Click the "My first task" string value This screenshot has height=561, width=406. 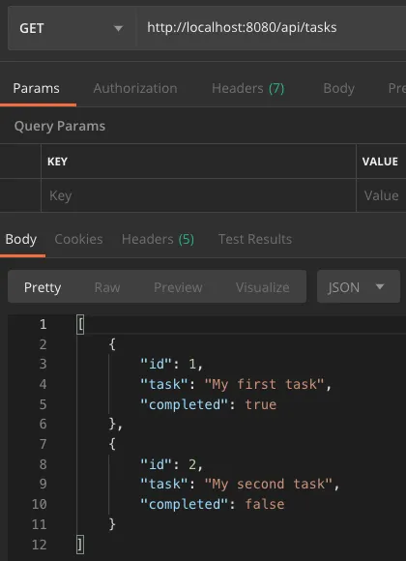[264, 384]
